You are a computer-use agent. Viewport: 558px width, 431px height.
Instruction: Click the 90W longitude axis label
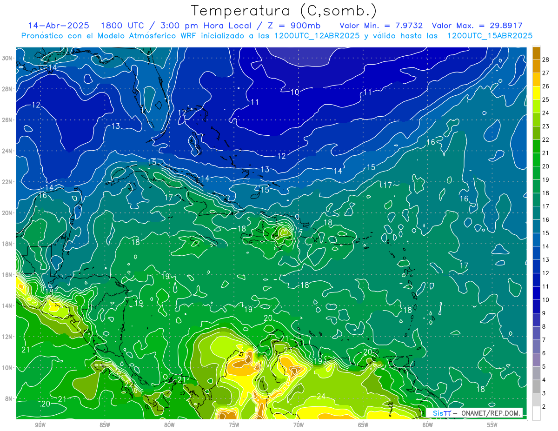point(40,425)
